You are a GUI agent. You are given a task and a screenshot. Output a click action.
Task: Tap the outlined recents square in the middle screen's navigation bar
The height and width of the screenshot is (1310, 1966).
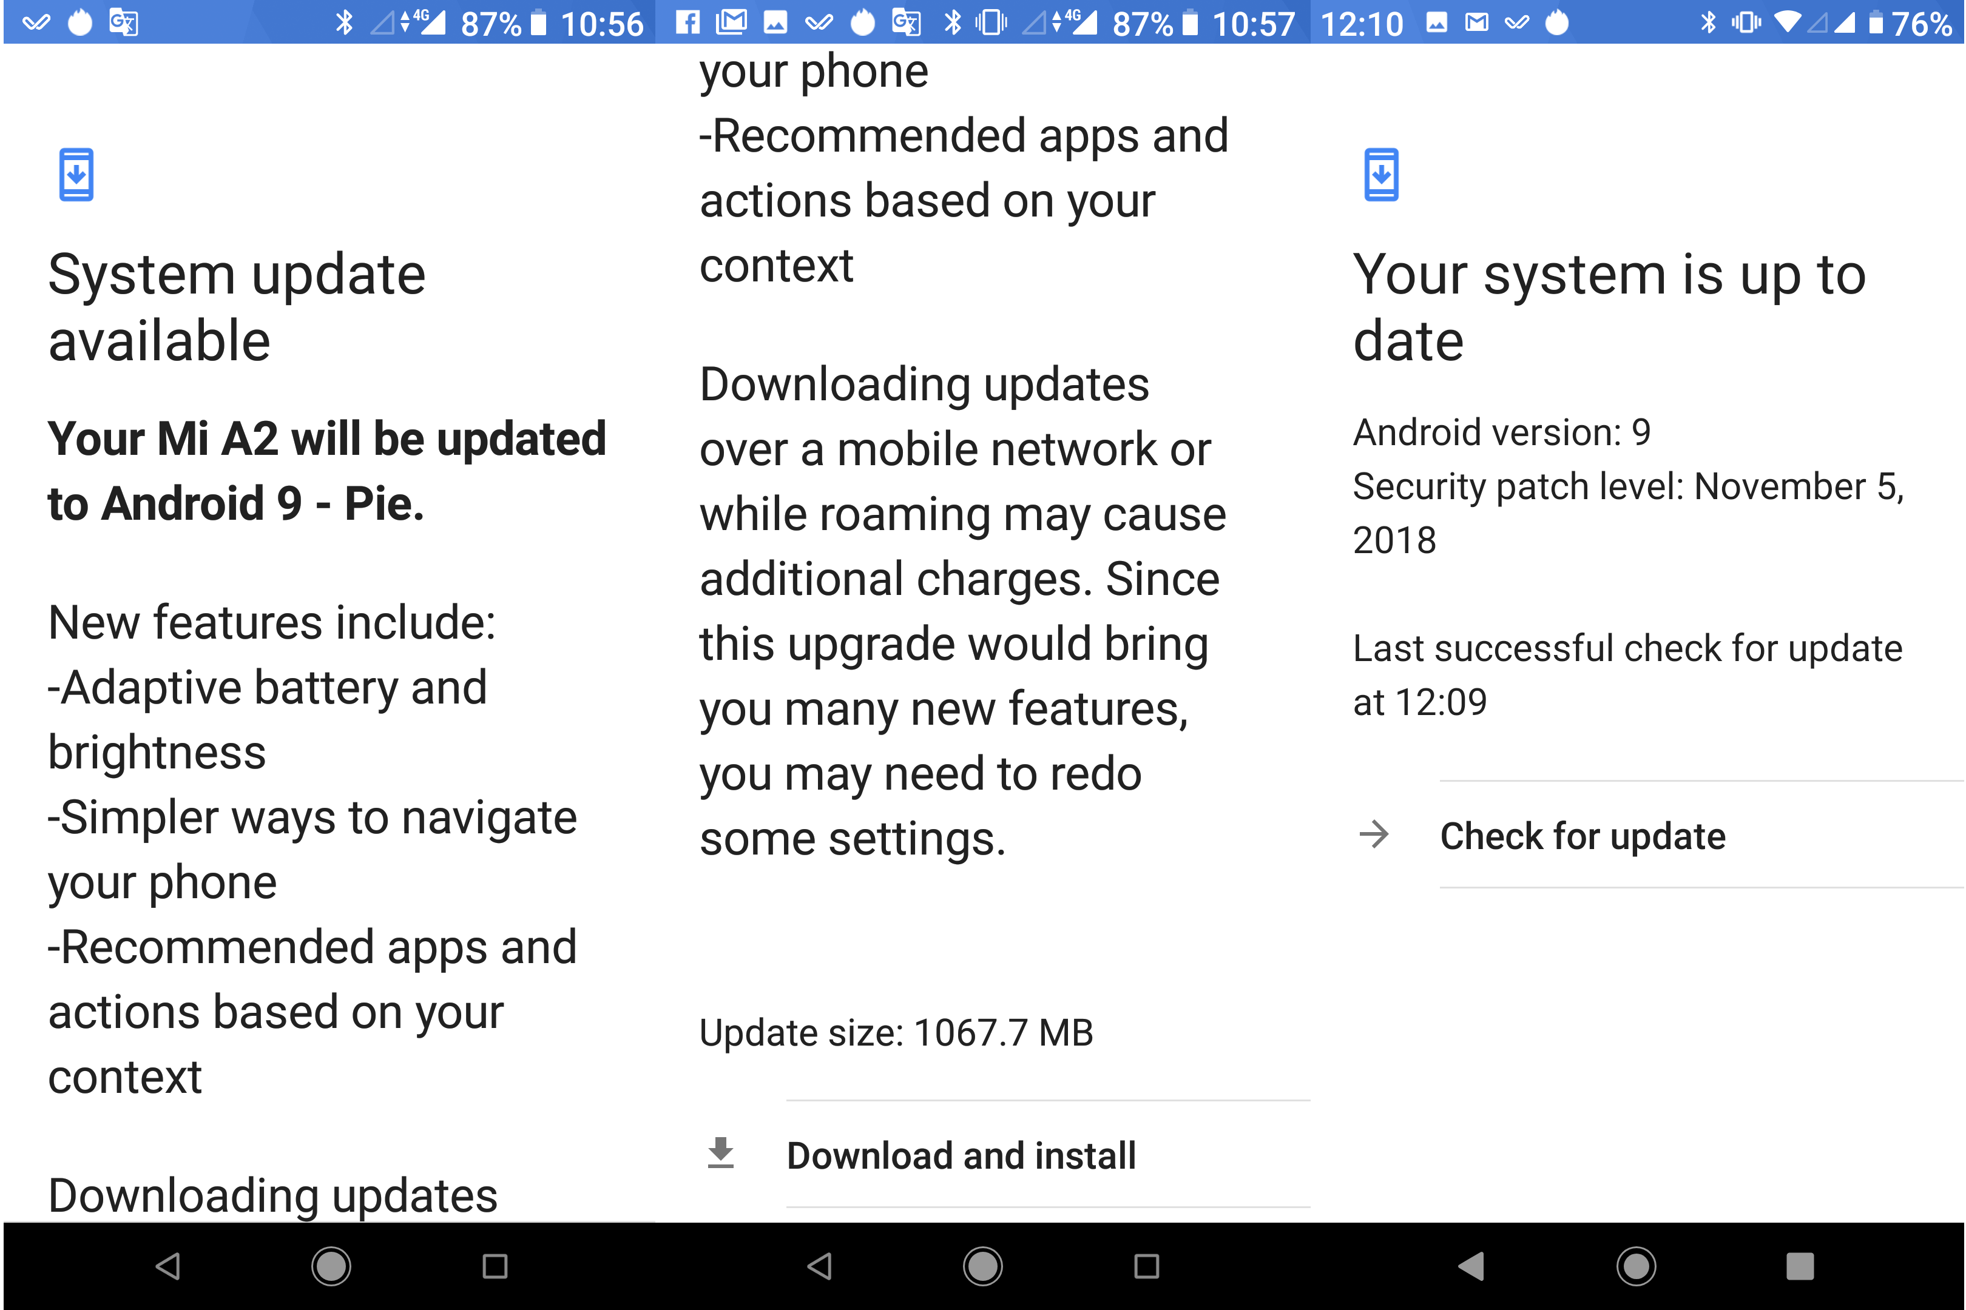[1147, 1266]
